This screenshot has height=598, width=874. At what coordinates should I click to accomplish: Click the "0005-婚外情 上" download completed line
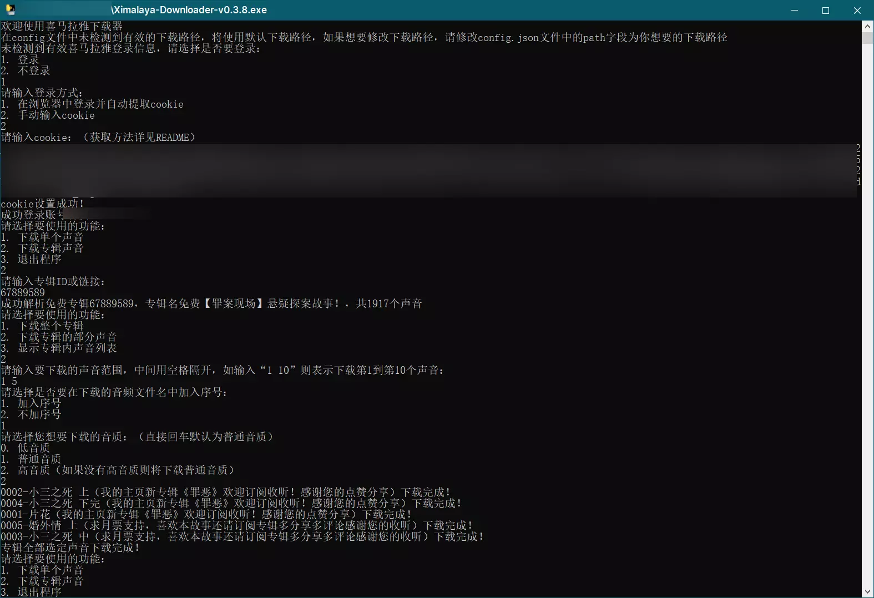click(236, 525)
